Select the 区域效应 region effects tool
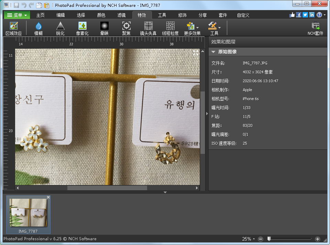The width and height of the screenshot is (330, 245). pyautogui.click(x=14, y=28)
